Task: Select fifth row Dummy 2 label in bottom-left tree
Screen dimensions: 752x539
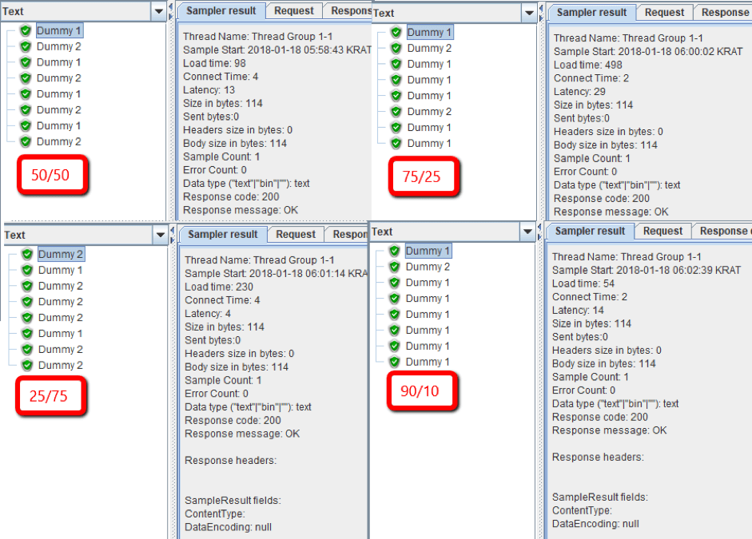Action: coord(61,317)
